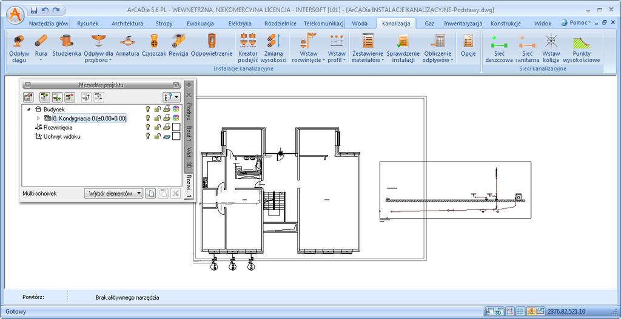
Task: Select the Rewizja tool
Action: (178, 45)
